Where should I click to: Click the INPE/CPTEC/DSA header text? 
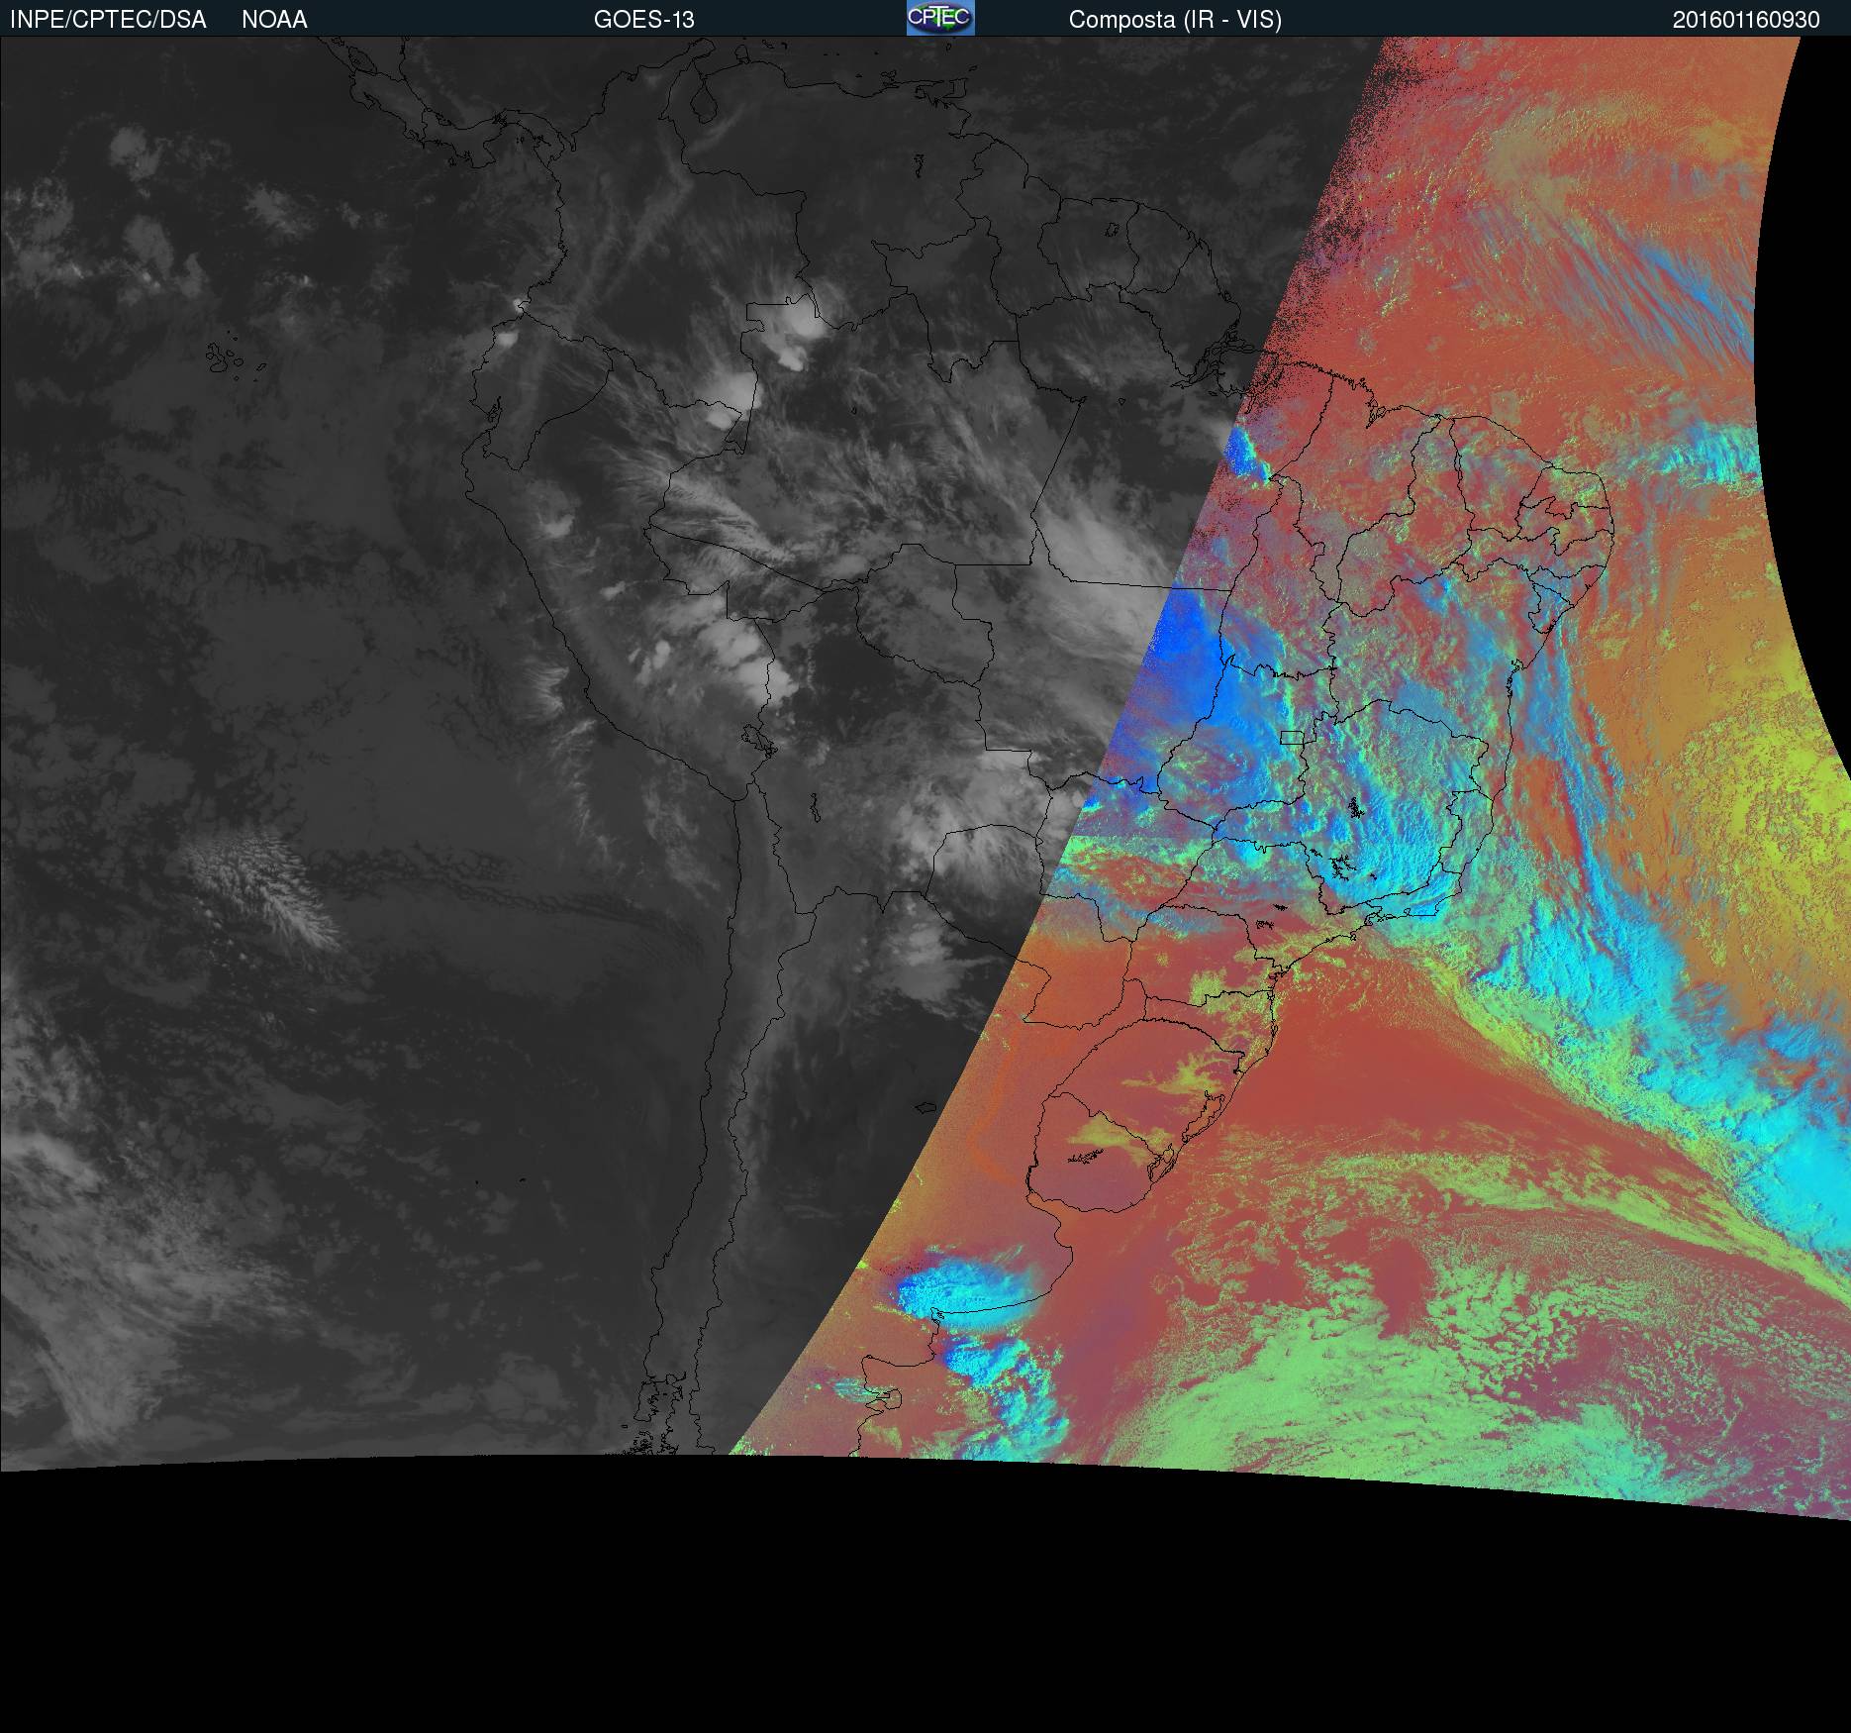pyautogui.click(x=108, y=20)
